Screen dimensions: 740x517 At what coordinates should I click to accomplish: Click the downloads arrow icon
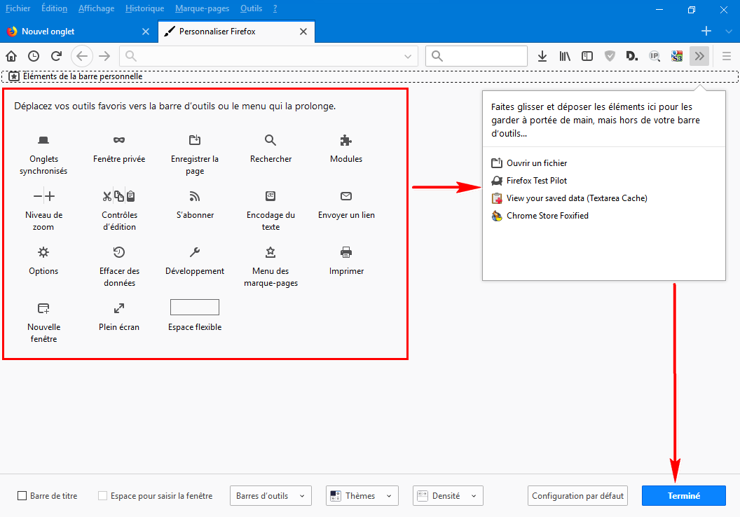coord(542,56)
